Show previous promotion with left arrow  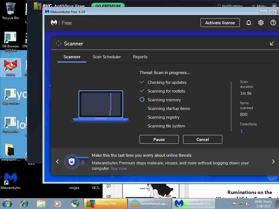point(57,162)
